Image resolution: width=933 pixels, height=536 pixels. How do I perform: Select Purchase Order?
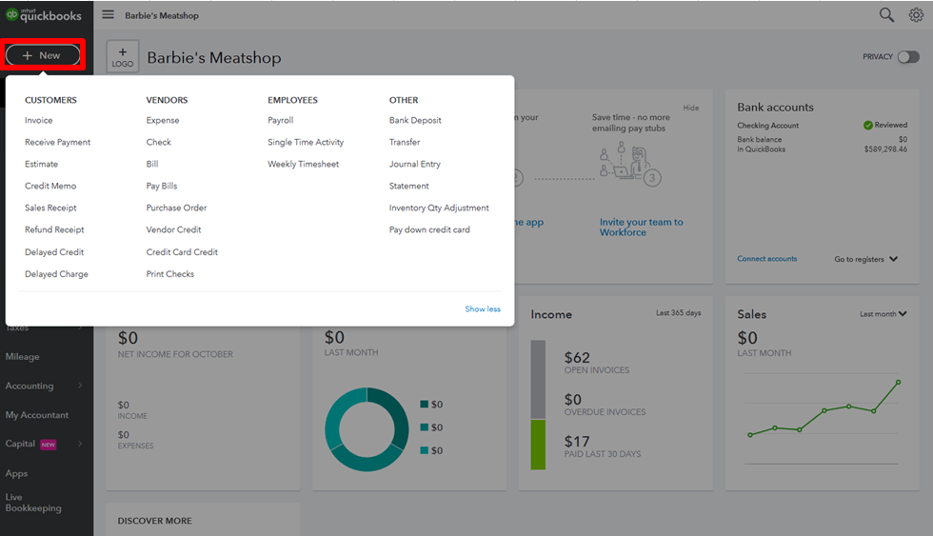point(176,208)
